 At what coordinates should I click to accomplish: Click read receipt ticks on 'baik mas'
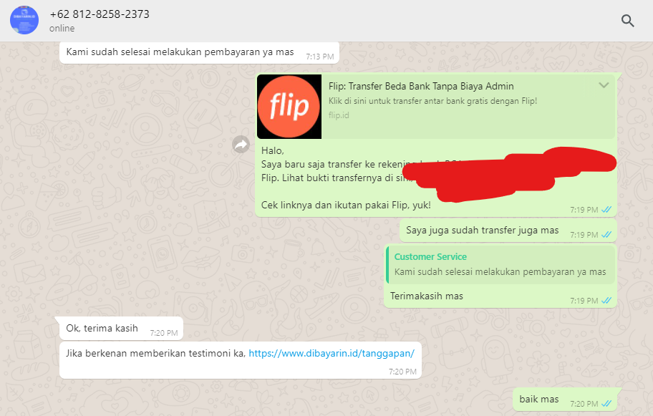[x=606, y=404]
